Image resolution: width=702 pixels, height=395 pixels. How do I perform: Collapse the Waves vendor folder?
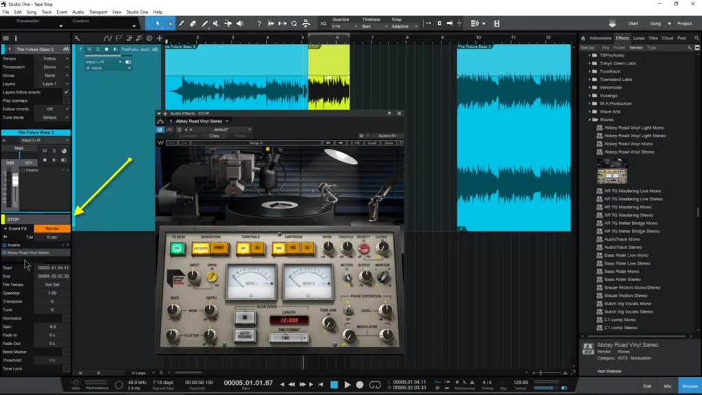coord(590,119)
